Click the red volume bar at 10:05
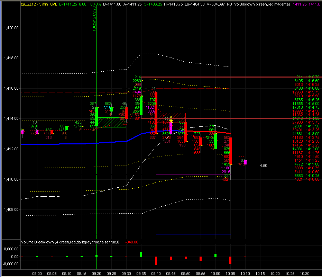322x277 pixels. (x=230, y=260)
